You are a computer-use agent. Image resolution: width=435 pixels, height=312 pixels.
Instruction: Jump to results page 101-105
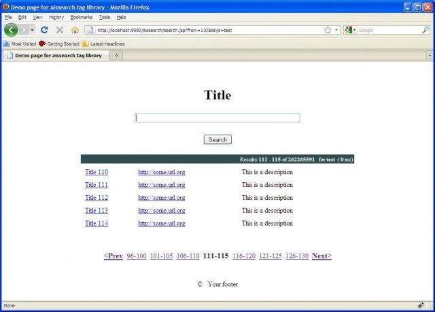(x=162, y=256)
